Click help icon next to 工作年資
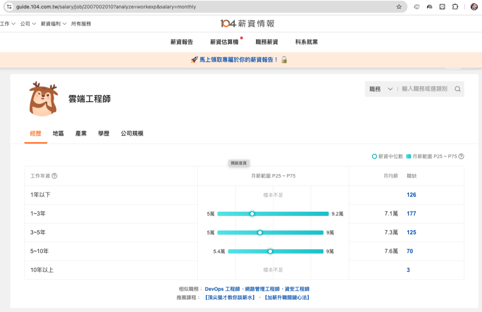The image size is (482, 312). coord(55,176)
